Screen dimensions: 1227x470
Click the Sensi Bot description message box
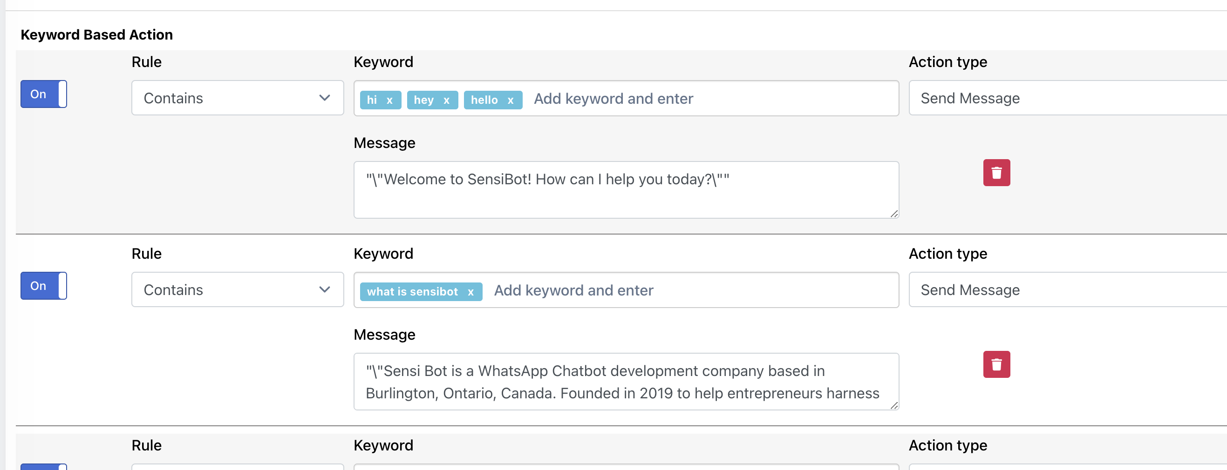click(x=626, y=382)
